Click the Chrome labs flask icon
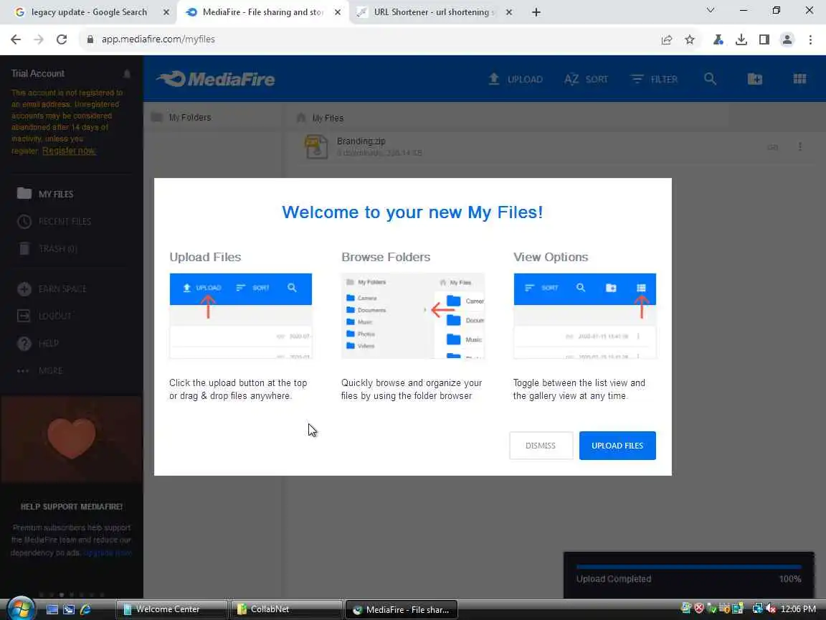The image size is (826, 620). pyautogui.click(x=718, y=39)
